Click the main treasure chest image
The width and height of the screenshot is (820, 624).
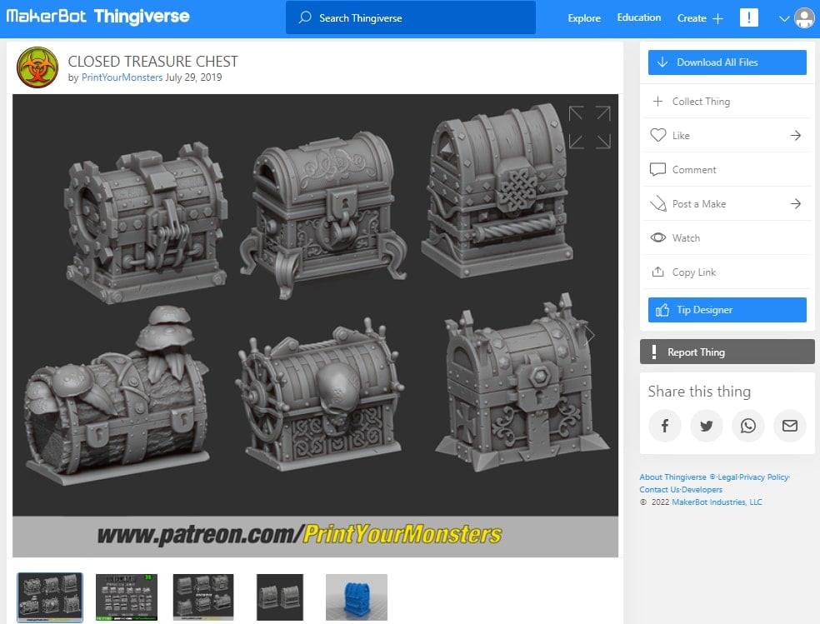[315, 326]
